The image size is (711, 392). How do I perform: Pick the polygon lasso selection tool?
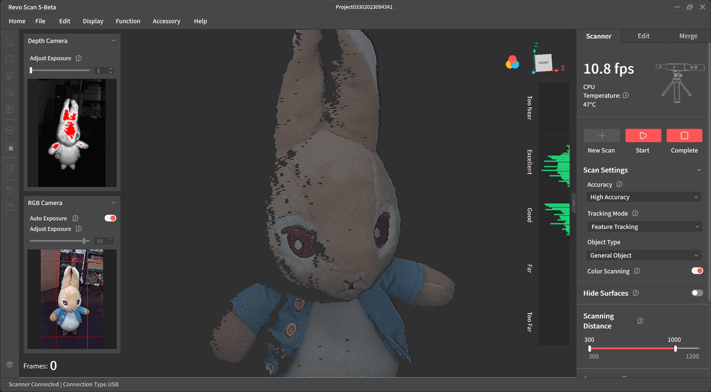click(x=9, y=76)
